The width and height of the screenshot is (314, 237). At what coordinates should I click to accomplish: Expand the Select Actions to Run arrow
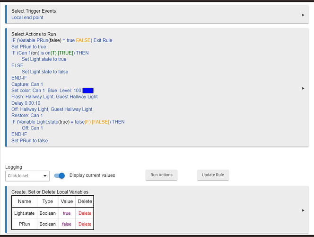[x=303, y=88]
